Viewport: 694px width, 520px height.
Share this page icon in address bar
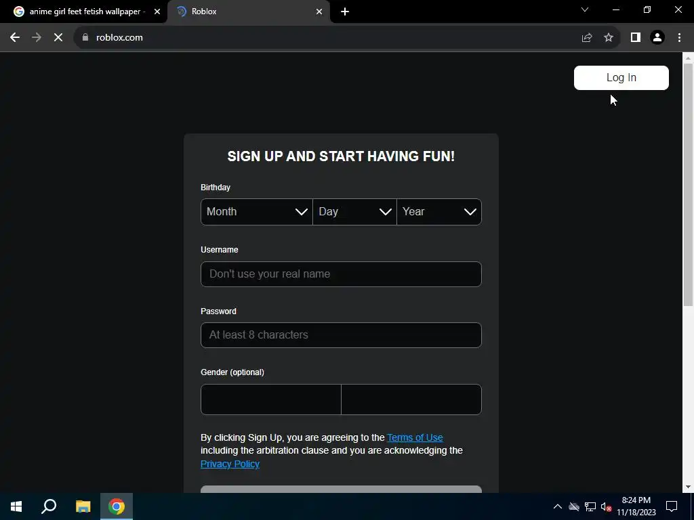point(587,38)
